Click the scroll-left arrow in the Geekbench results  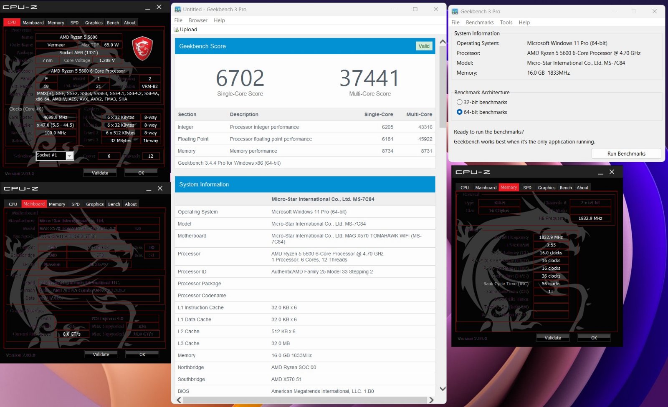pyautogui.click(x=179, y=400)
